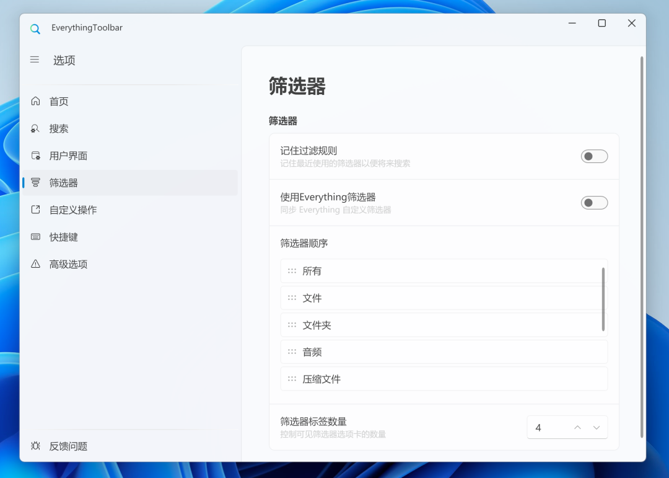Screen dimensions: 669x478
Task: Click the filter order list scrollbar
Action: [603, 299]
